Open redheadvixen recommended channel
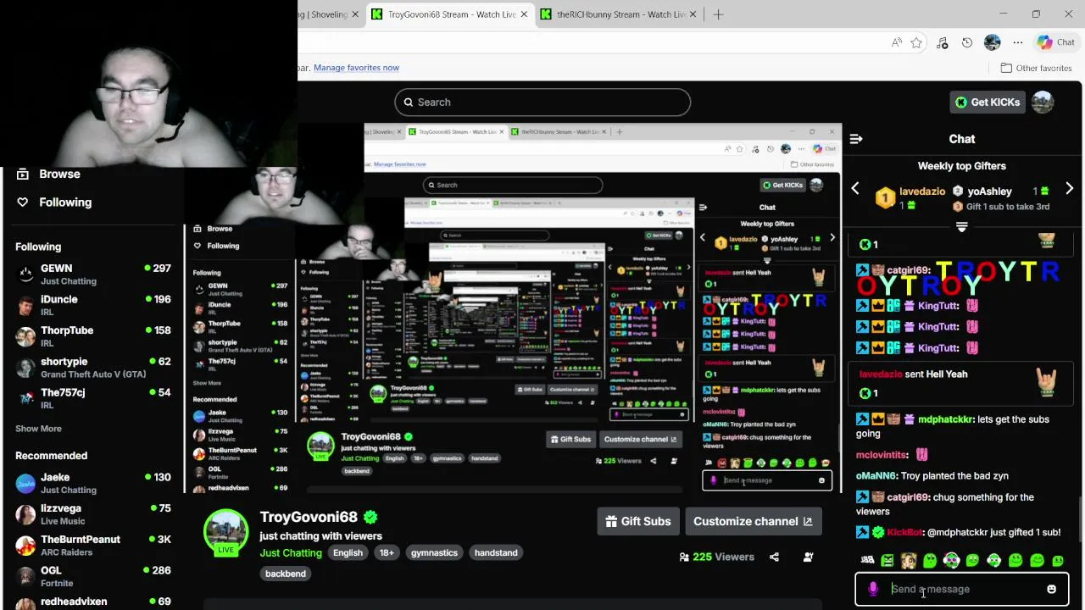 coord(93,602)
